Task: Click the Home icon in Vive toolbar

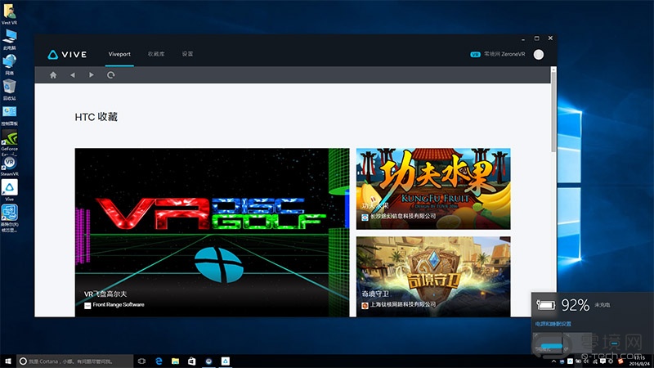Action: (x=53, y=75)
